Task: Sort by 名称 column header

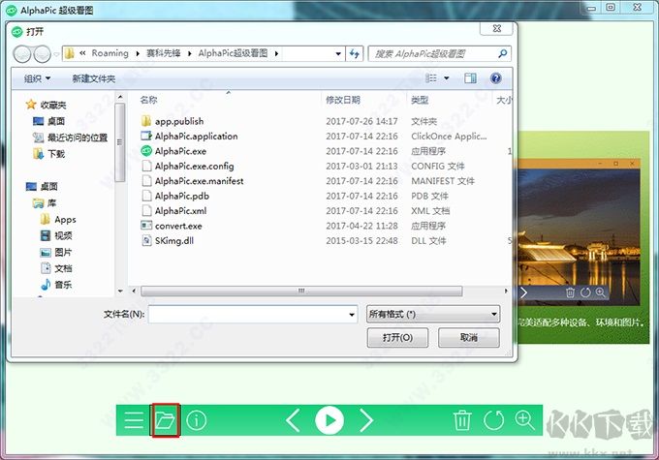Action: (x=148, y=100)
